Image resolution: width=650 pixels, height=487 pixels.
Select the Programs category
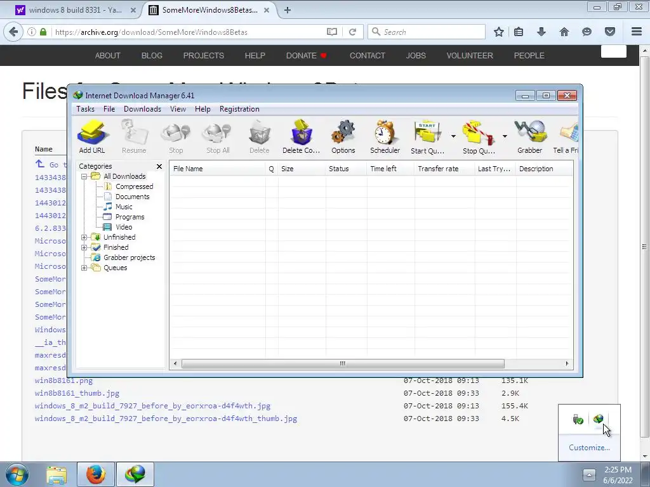(x=129, y=217)
